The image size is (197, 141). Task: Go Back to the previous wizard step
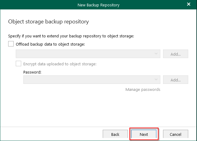coord(115,134)
